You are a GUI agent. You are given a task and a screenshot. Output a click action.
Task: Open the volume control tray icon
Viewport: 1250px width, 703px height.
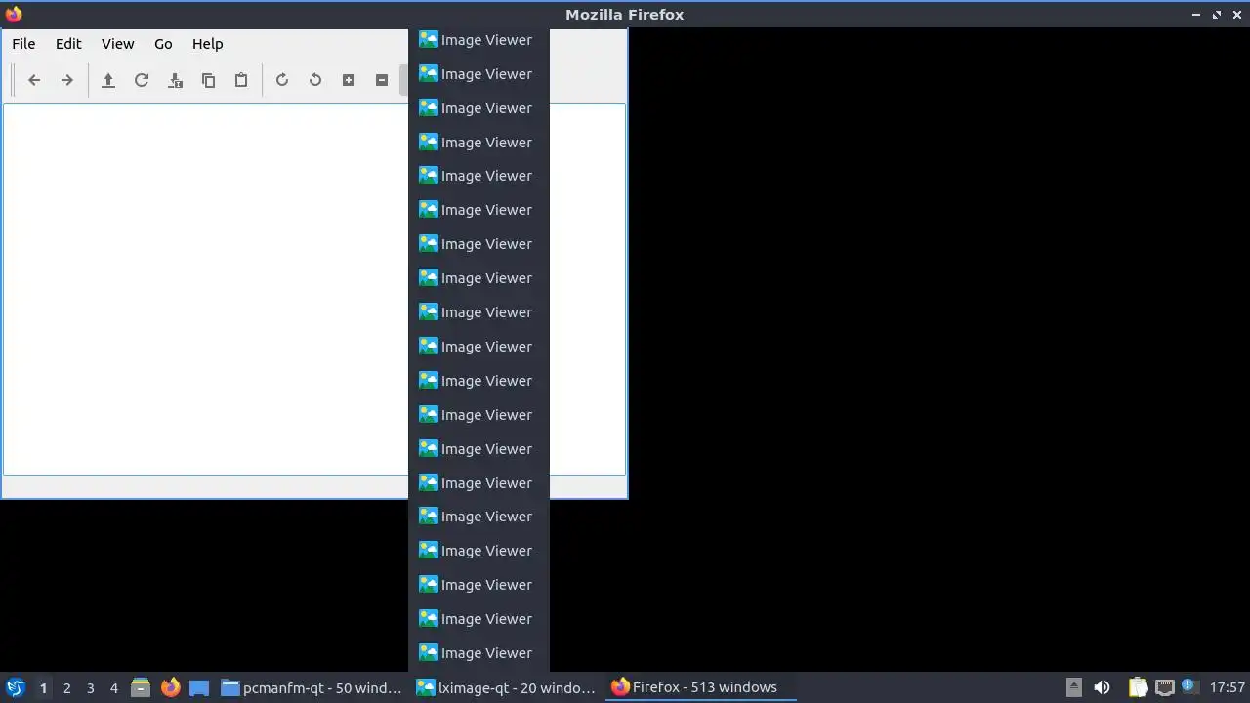(1103, 687)
